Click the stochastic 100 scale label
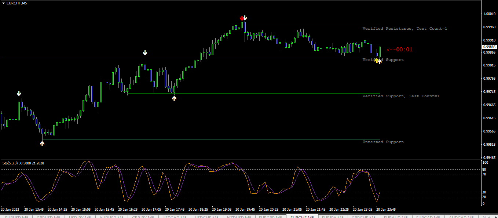The width and height of the screenshot is (498, 218). tap(485, 163)
